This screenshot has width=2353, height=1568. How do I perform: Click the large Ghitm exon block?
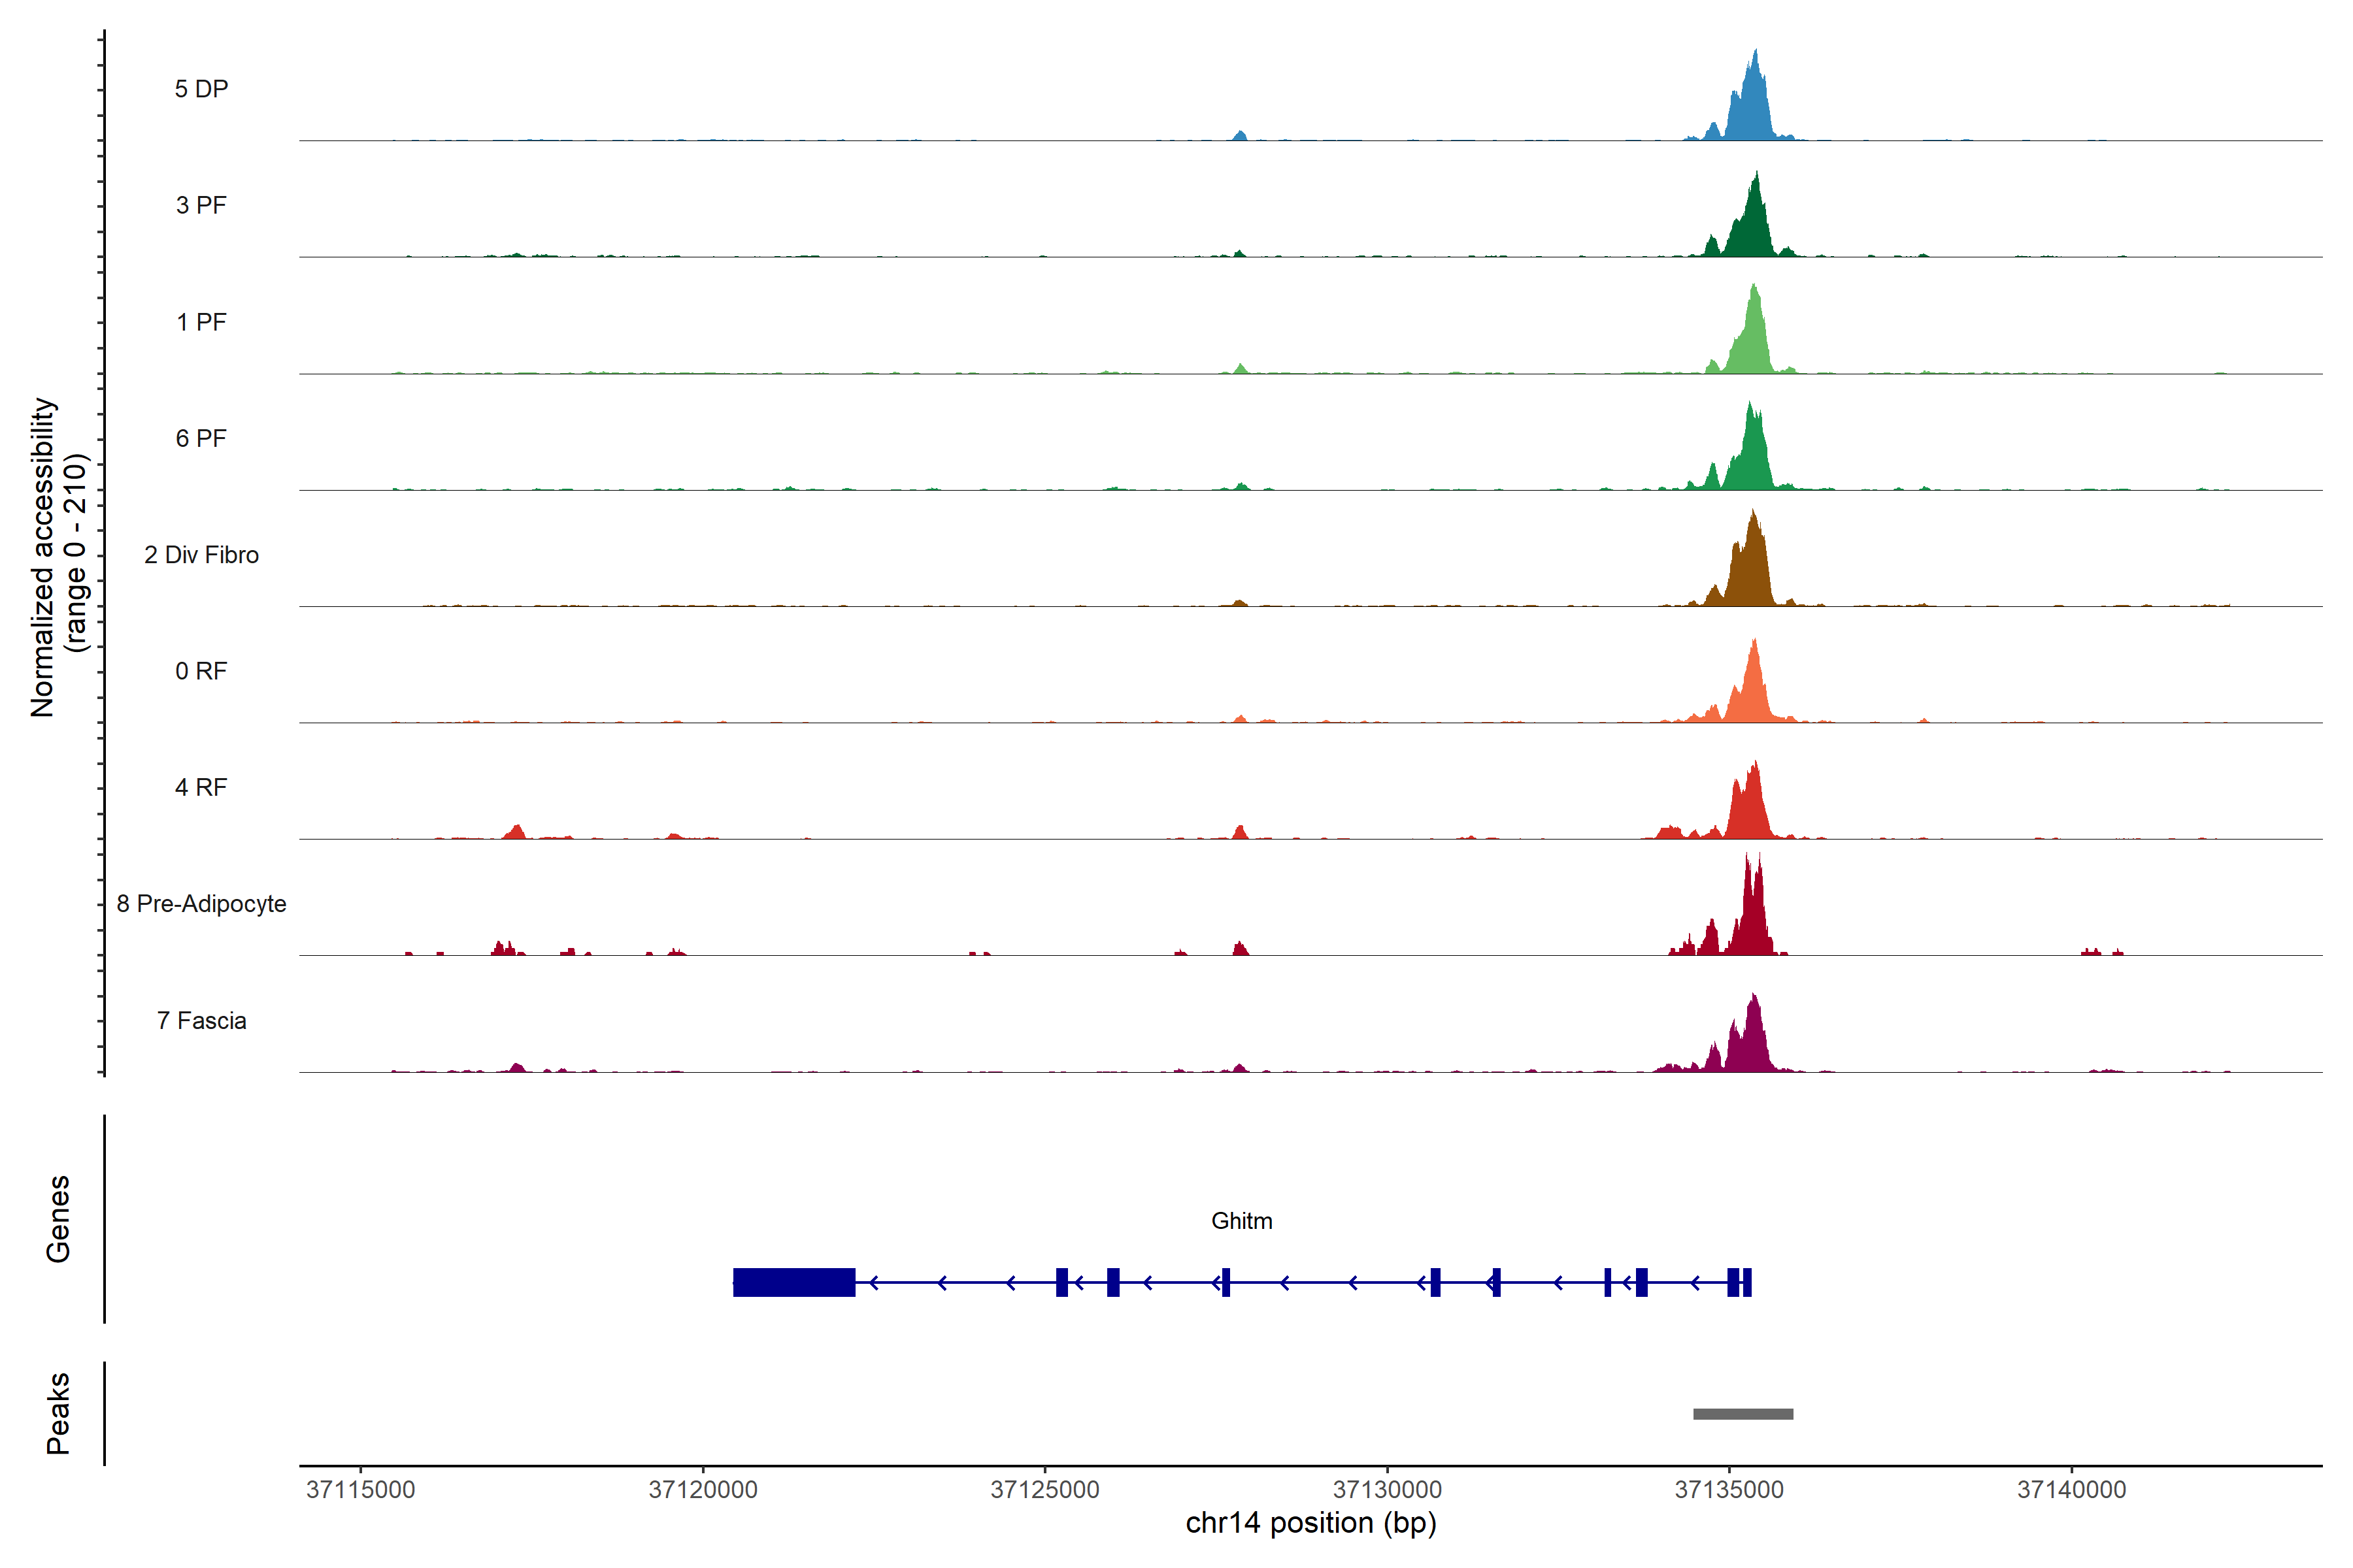coord(793,1282)
